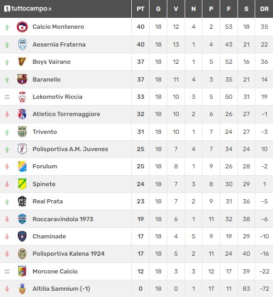Open the Calcio Montenero team crest
The width and height of the screenshot is (273, 297).
point(22,27)
